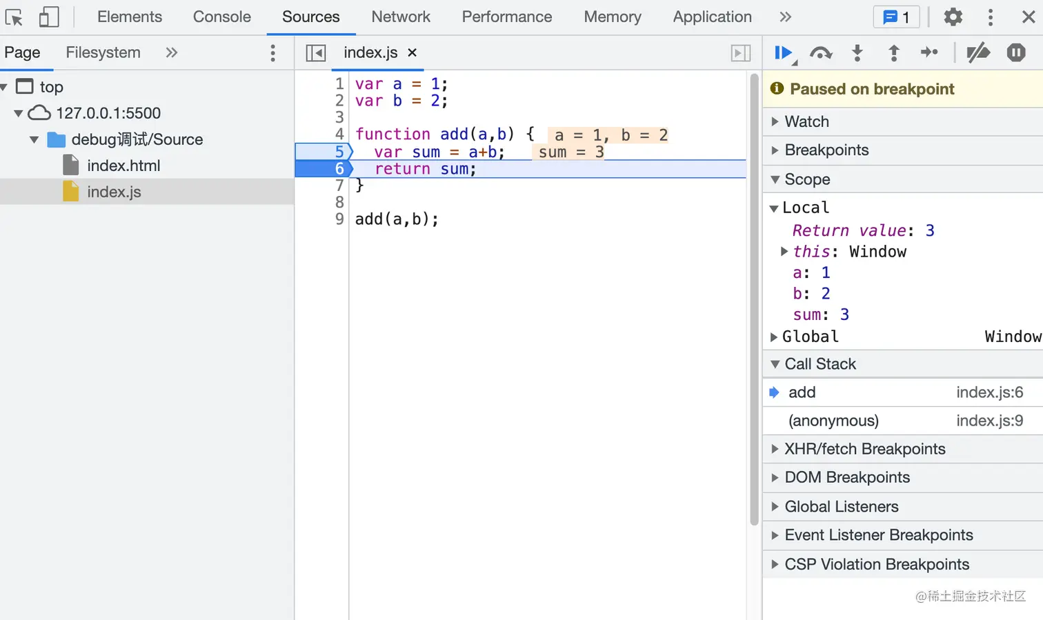Collapse the Scope section
The height and width of the screenshot is (620, 1043).
(902, 179)
